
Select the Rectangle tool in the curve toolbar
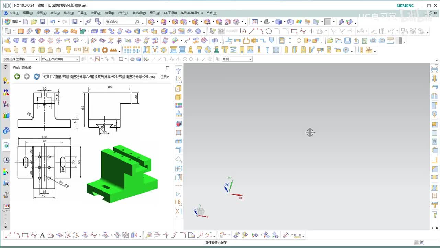click(x=294, y=31)
